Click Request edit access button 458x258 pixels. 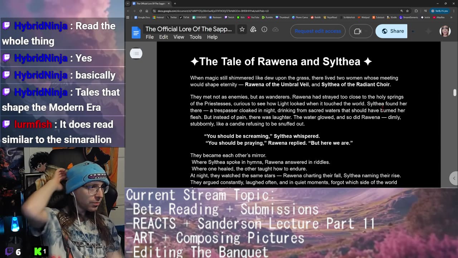318,31
